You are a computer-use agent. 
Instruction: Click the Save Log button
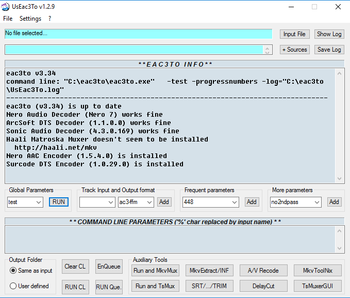[329, 50]
